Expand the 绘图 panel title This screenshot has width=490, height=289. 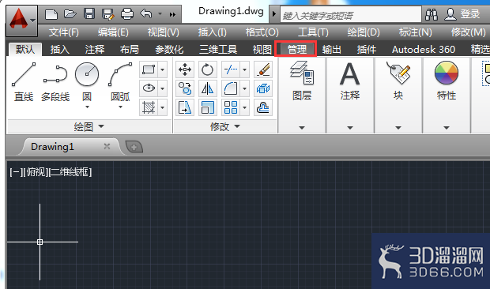pyautogui.click(x=89, y=126)
